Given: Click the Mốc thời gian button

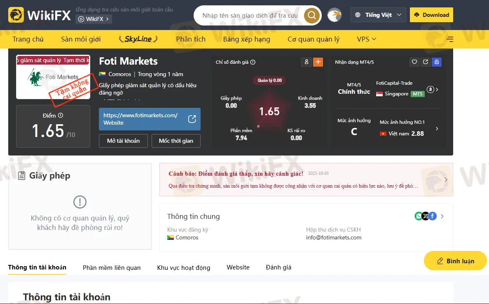Looking at the screenshot, I should point(176,141).
